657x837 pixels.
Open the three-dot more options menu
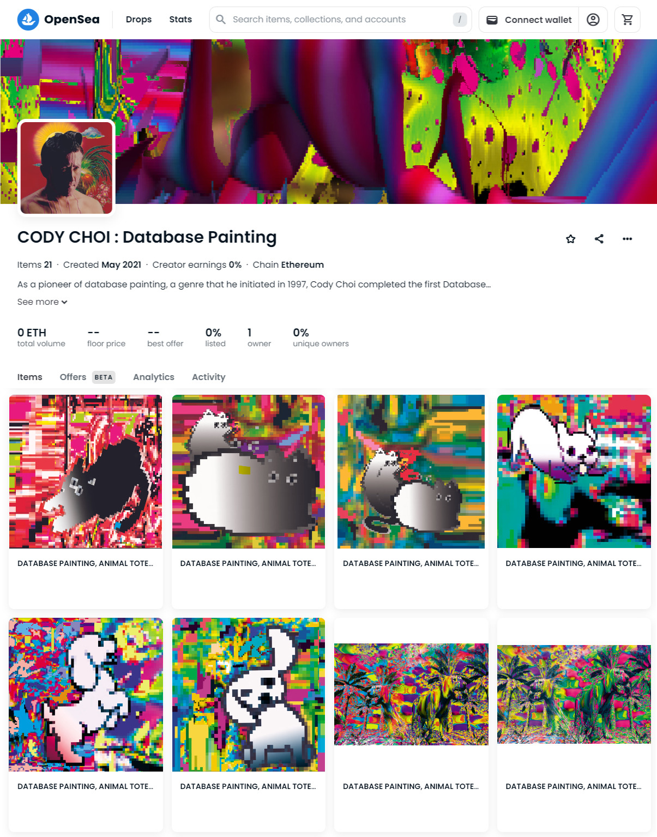tap(628, 239)
